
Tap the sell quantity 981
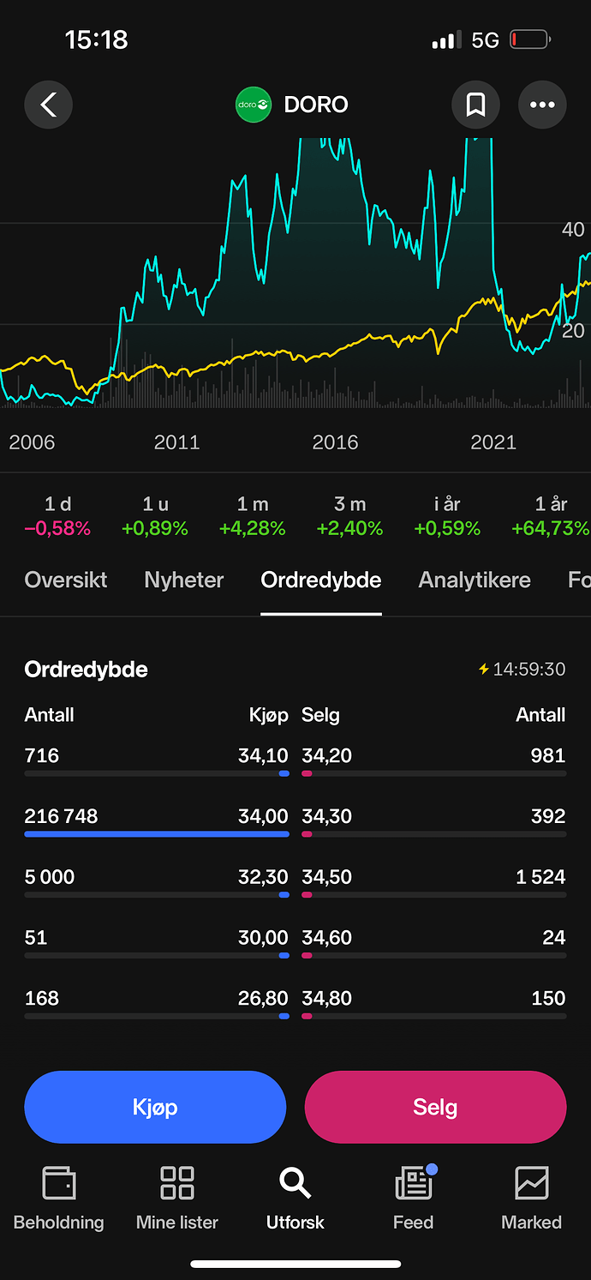pyautogui.click(x=548, y=756)
